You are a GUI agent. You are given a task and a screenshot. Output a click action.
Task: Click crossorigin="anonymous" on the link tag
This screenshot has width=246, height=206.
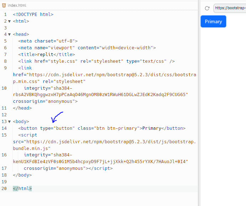(x=44, y=101)
